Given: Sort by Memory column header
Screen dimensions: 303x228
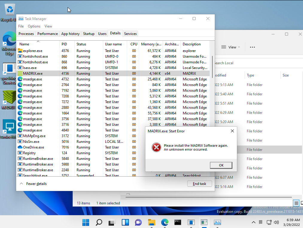Looking at the screenshot, I should click(x=151, y=44).
